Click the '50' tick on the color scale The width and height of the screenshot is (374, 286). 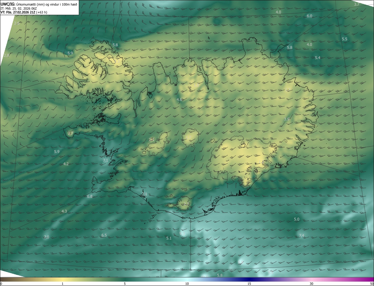[372, 284]
